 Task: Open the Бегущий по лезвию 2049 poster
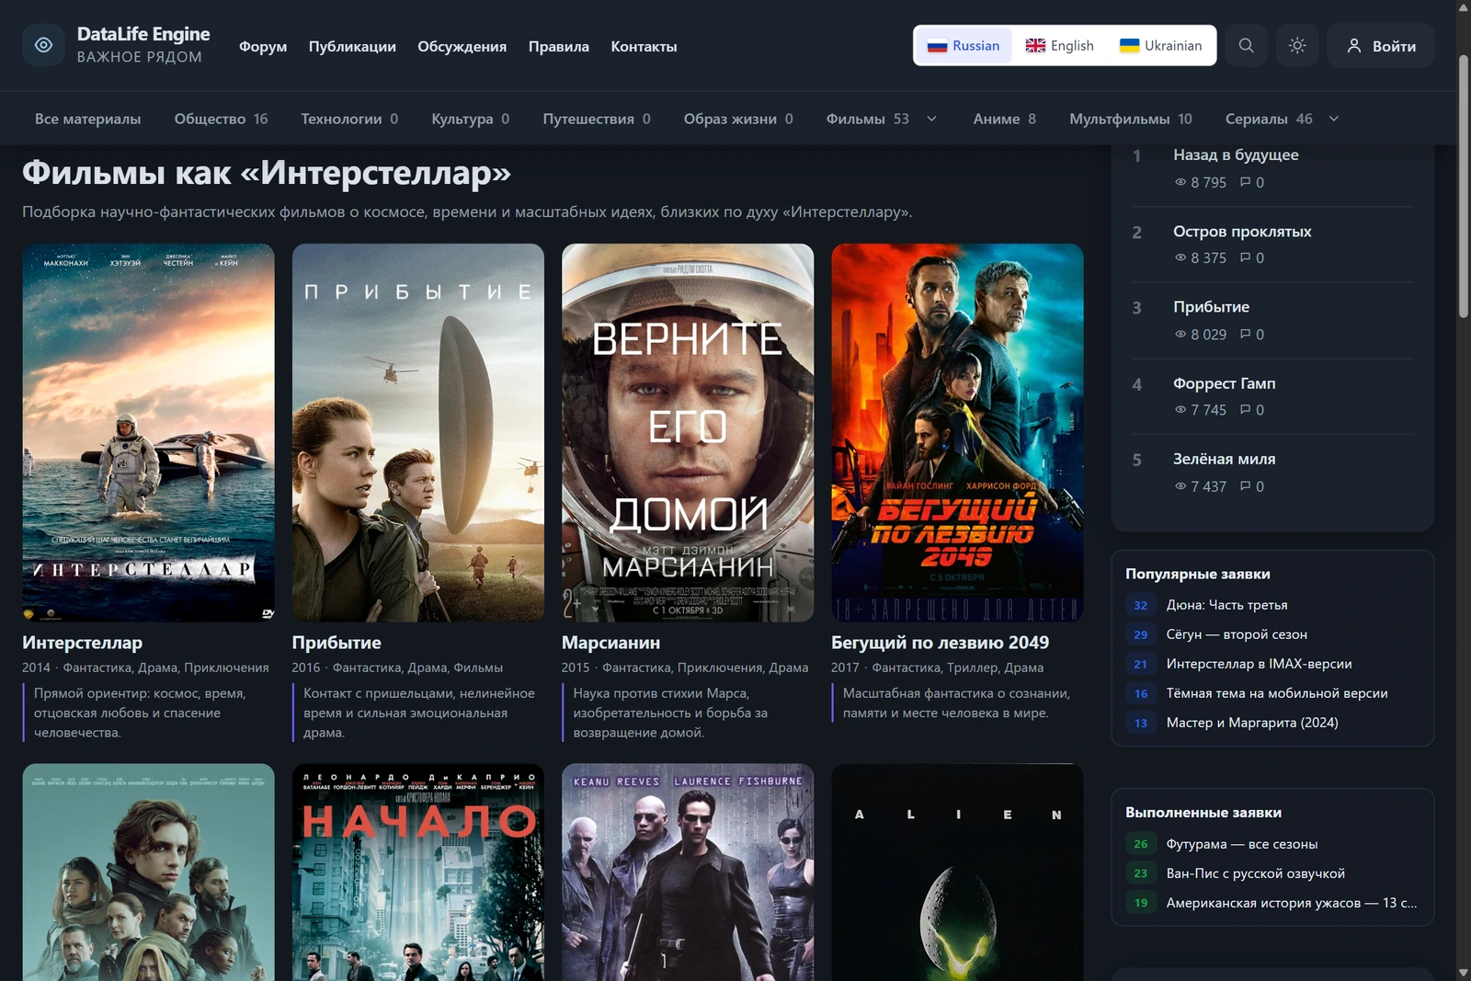point(957,432)
